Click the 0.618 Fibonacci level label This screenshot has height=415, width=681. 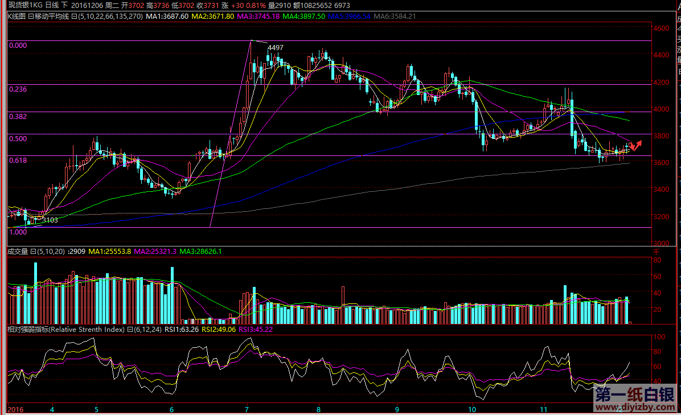pyautogui.click(x=18, y=161)
